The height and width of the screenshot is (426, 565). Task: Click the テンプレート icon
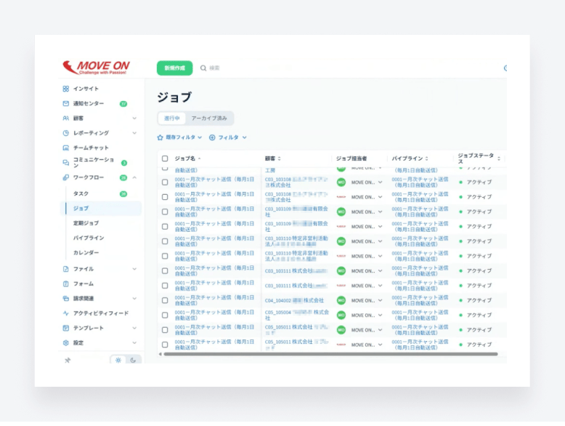pos(65,328)
